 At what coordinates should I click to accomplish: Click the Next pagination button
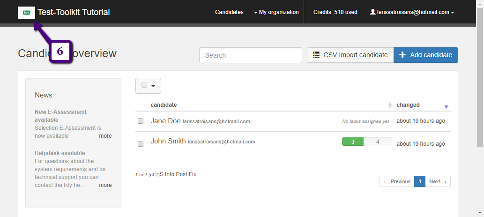tap(438, 181)
